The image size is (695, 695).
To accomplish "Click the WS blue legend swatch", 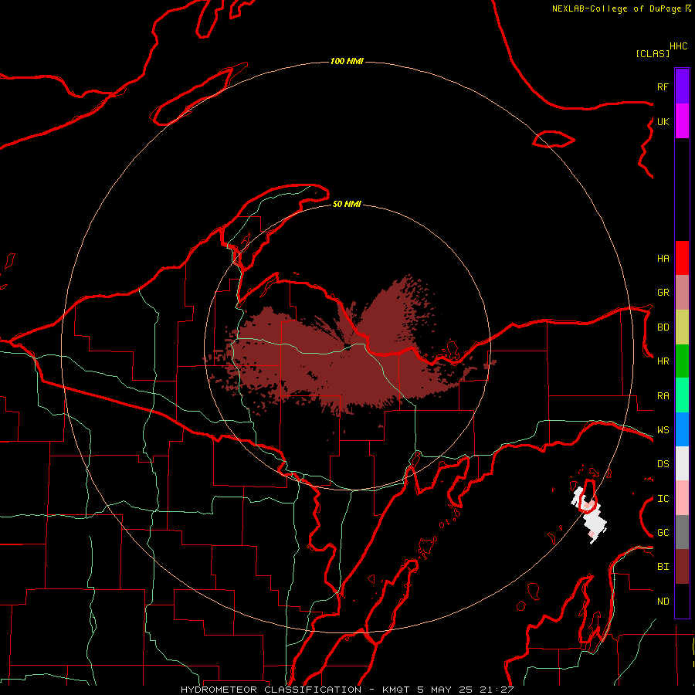I will [682, 429].
